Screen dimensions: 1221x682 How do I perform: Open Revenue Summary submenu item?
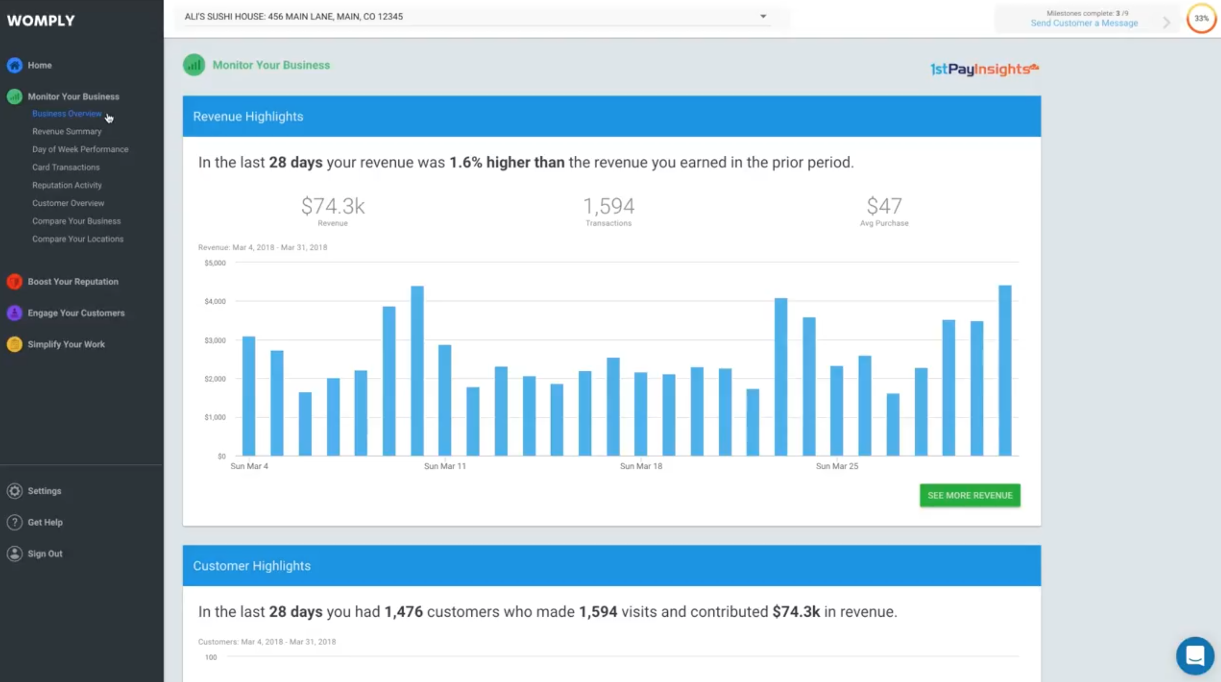(67, 131)
